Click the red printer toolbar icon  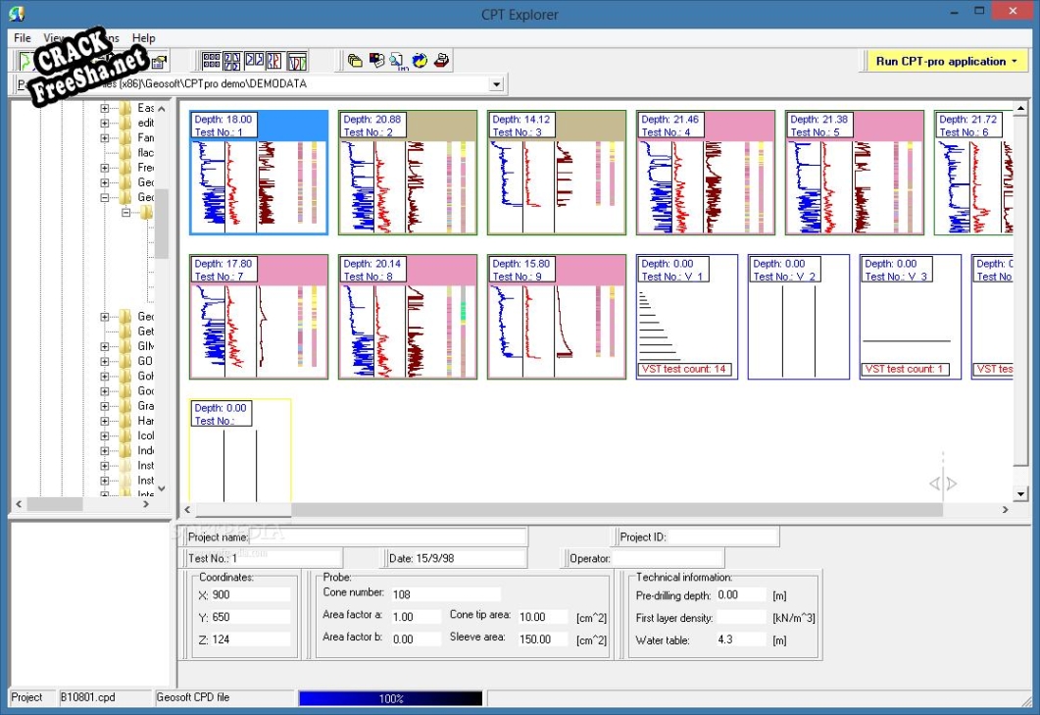coord(441,61)
